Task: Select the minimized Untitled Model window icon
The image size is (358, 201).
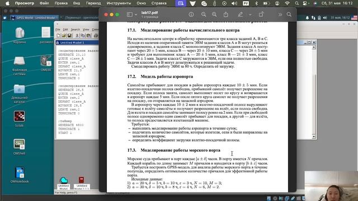Action: (64, 183)
